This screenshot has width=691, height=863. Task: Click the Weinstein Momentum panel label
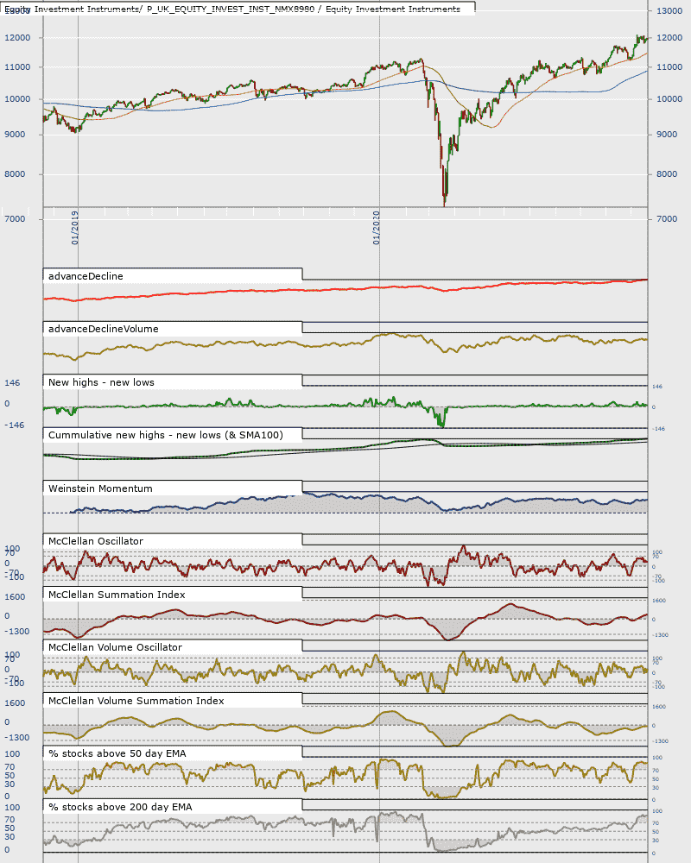100,488
